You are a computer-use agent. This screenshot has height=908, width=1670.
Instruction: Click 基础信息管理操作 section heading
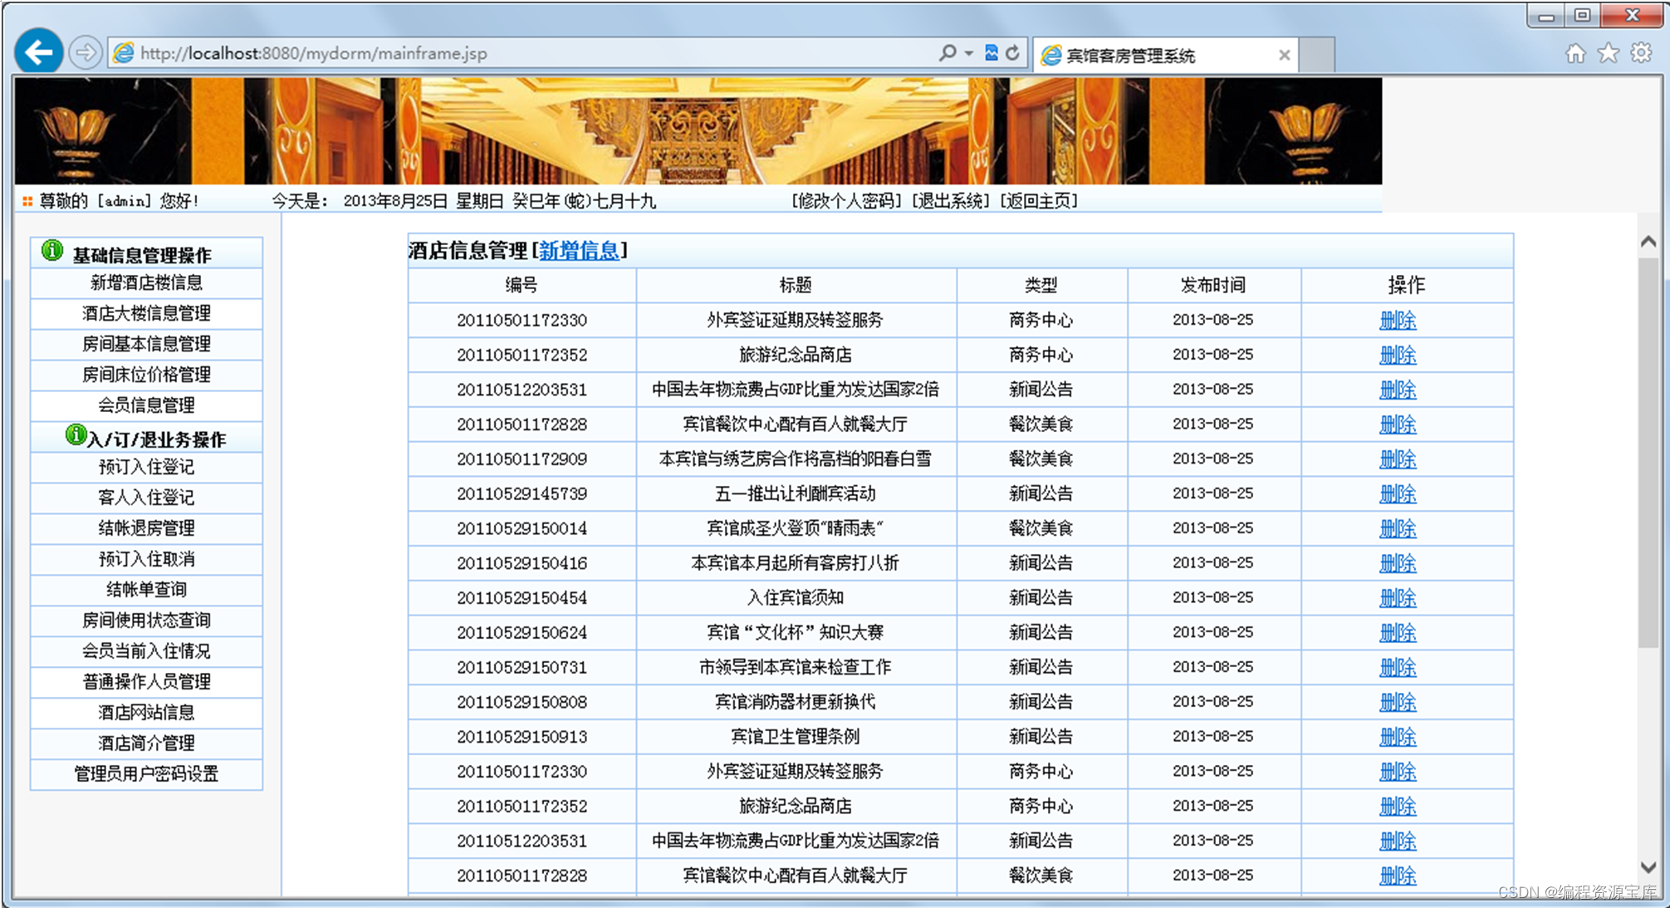pos(142,256)
